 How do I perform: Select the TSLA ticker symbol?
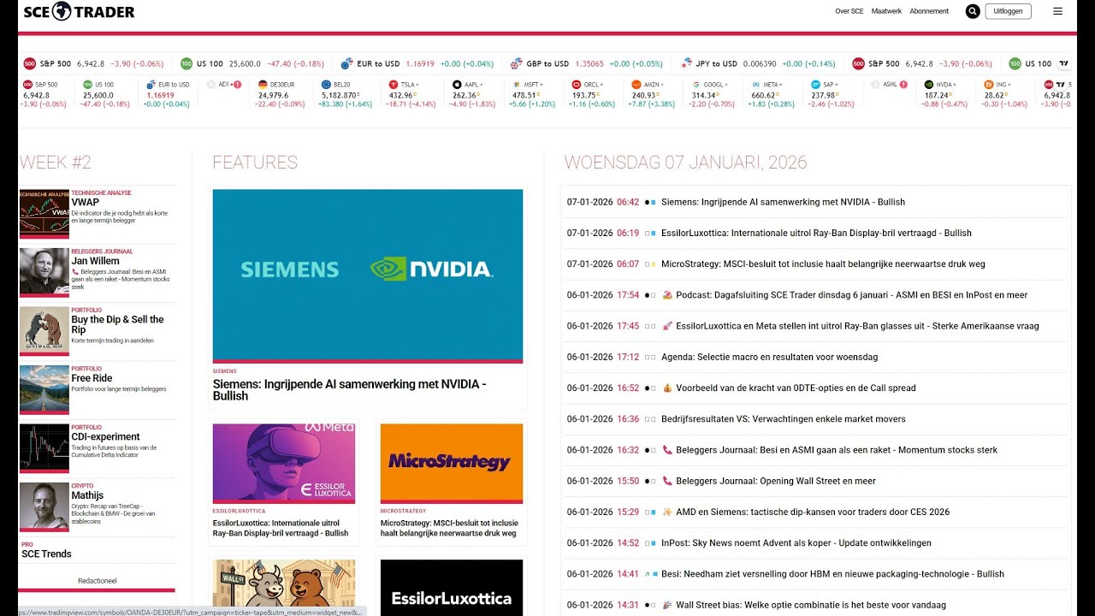click(411, 94)
